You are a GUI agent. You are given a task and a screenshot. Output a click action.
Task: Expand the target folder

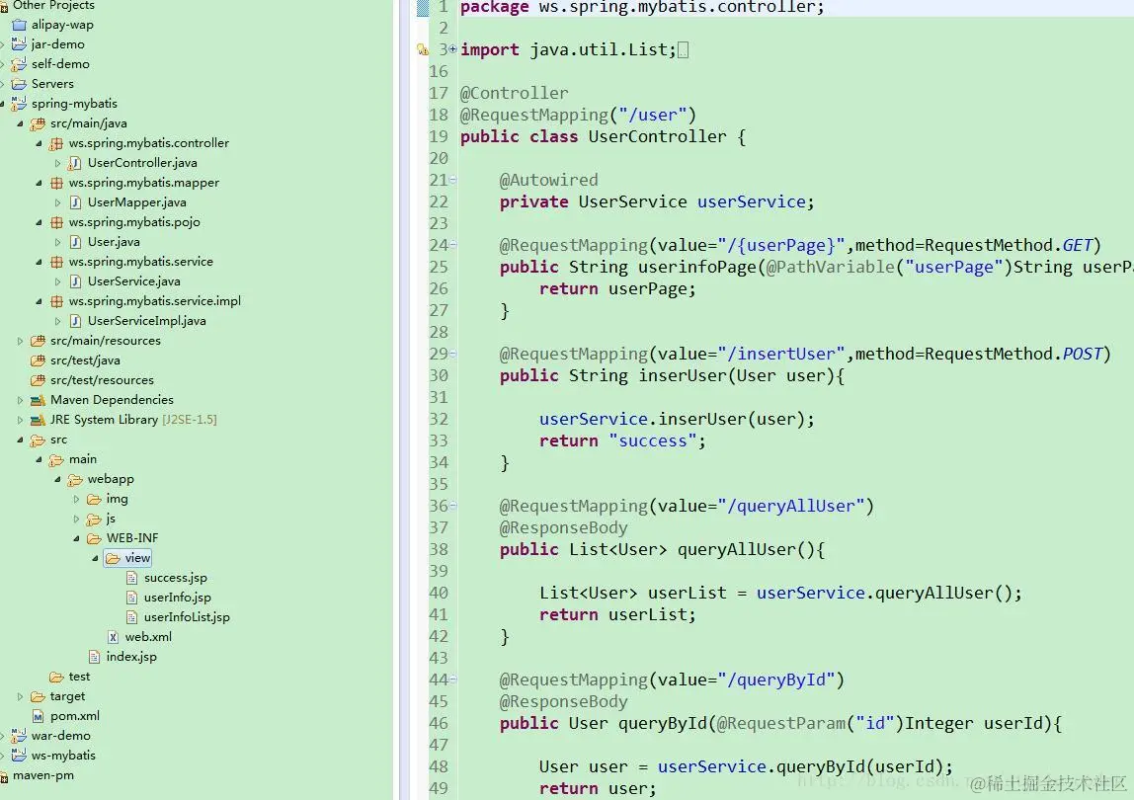[20, 696]
